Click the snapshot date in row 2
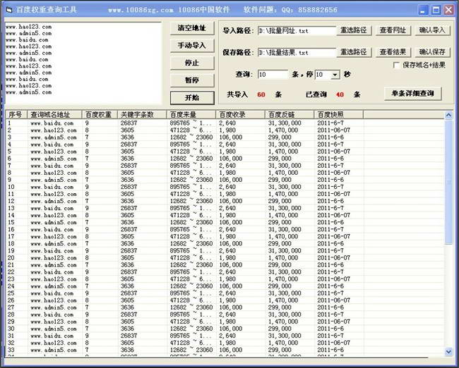This screenshot has height=368, width=459. click(x=334, y=130)
